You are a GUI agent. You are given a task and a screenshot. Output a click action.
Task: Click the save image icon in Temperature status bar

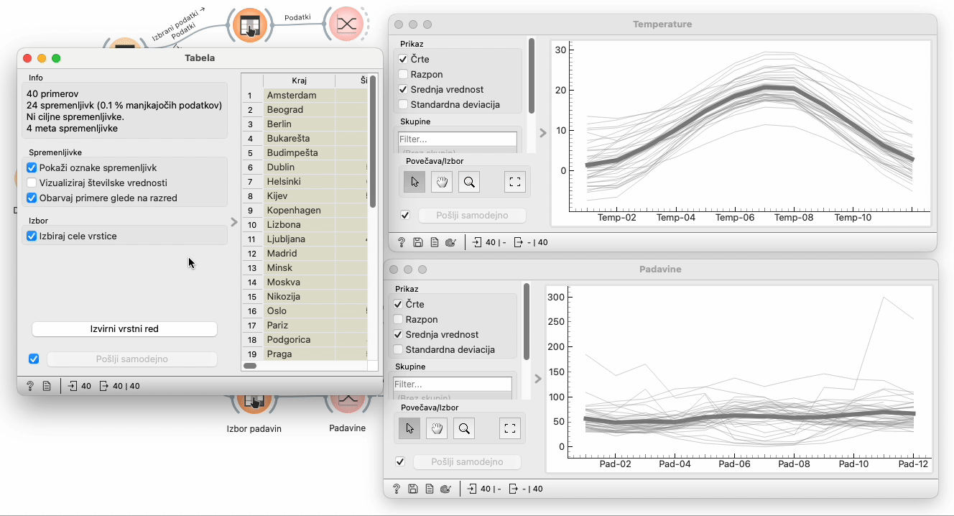click(x=419, y=243)
